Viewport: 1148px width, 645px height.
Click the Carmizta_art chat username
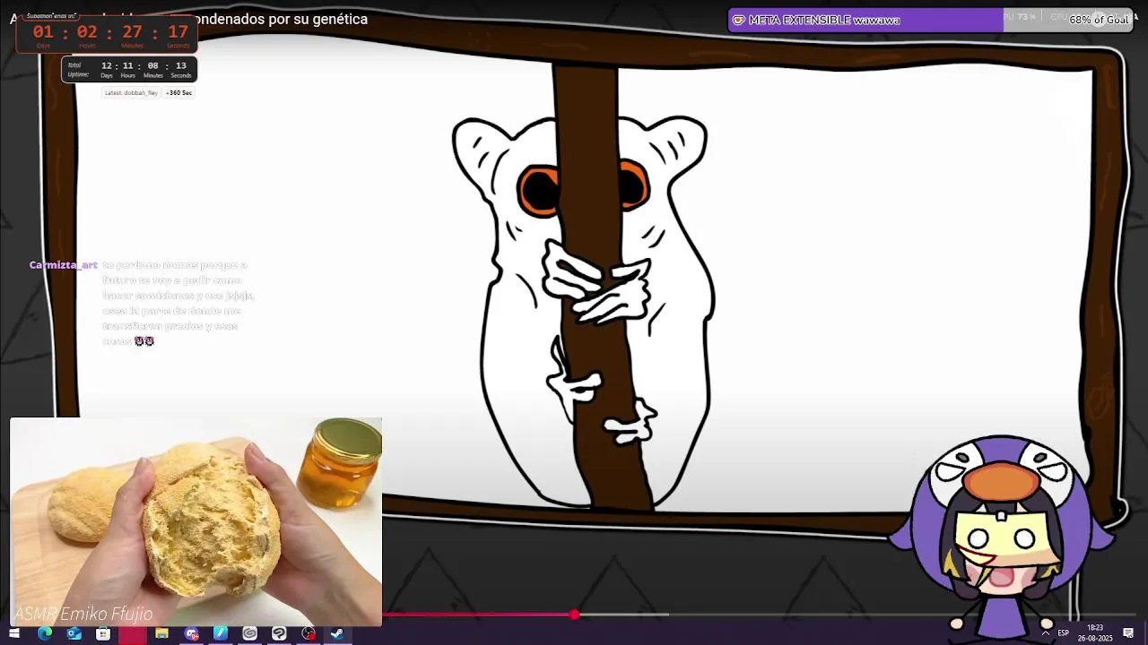pos(64,265)
